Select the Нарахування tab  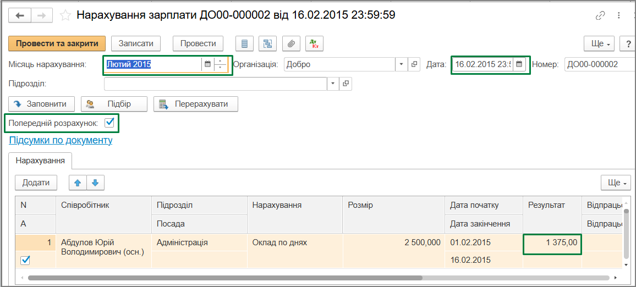(40, 161)
